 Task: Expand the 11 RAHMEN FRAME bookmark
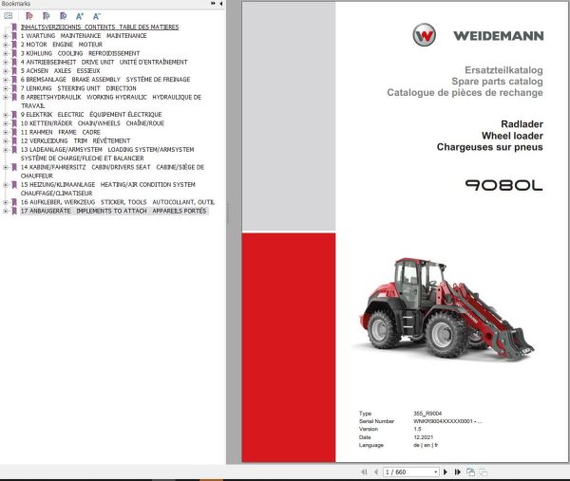[6, 132]
